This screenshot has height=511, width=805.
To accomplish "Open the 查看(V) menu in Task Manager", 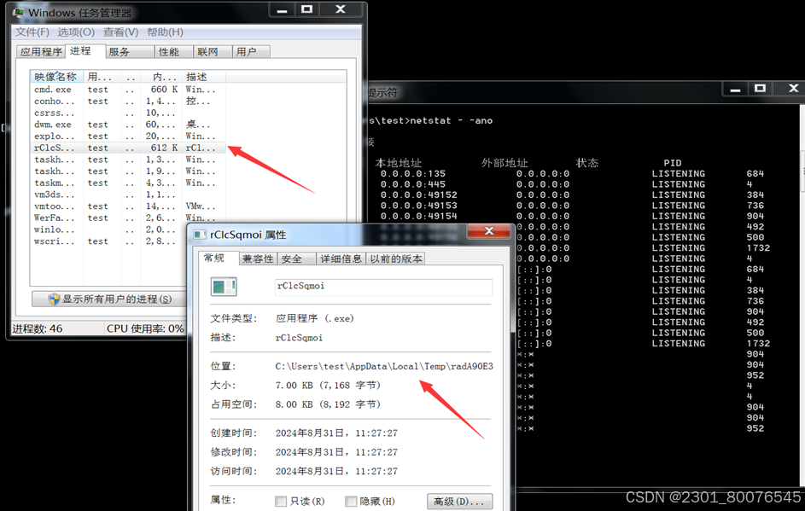I will pos(120,32).
